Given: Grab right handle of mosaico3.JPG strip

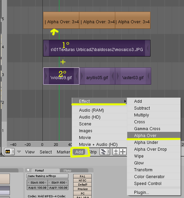Looking at the screenshot, I should point(147,48).
